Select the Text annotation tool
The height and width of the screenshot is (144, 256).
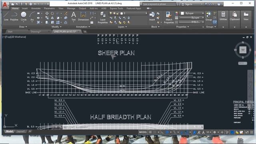pos(74,16)
